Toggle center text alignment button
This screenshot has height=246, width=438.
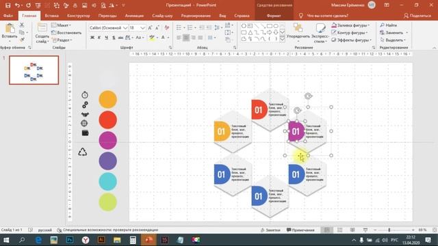click(x=186, y=38)
